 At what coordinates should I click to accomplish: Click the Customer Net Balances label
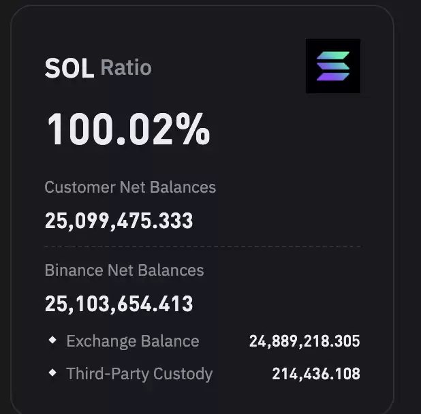[130, 187]
